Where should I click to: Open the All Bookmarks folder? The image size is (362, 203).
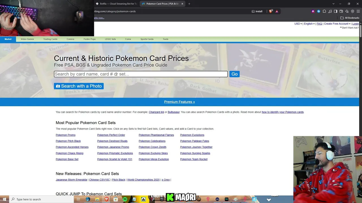pyautogui.click(x=350, y=18)
